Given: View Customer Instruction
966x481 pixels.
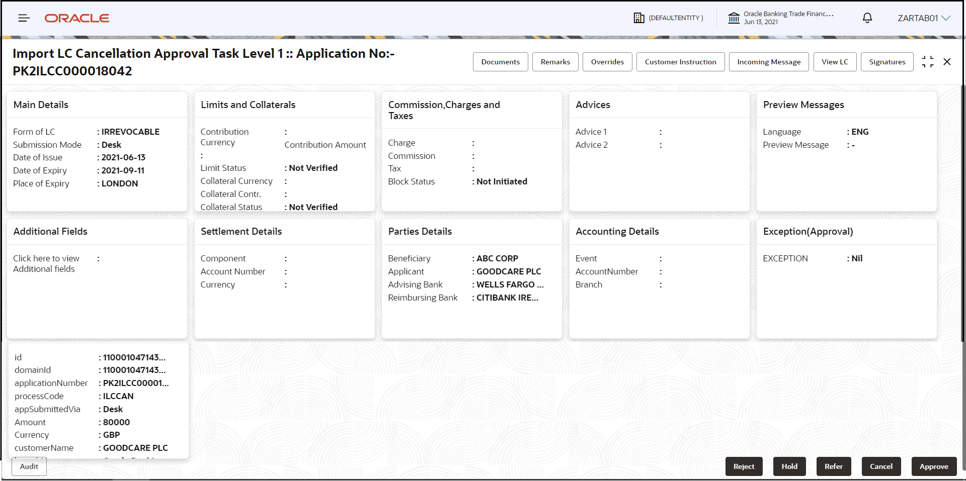Looking at the screenshot, I should [x=680, y=61].
